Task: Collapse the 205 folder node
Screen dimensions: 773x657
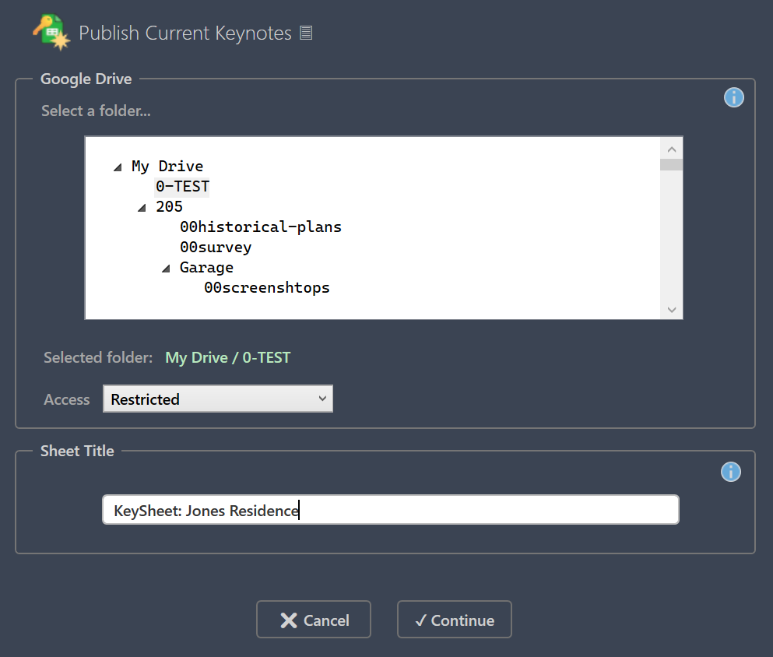Action: click(x=142, y=206)
